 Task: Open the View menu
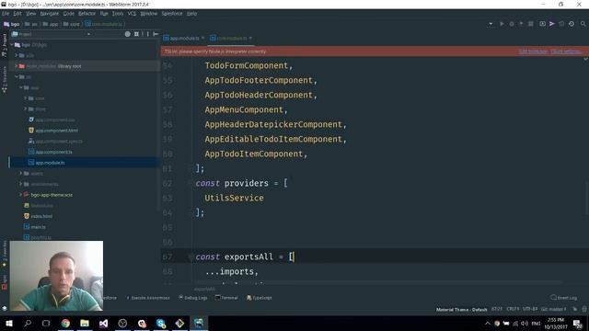click(x=30, y=14)
